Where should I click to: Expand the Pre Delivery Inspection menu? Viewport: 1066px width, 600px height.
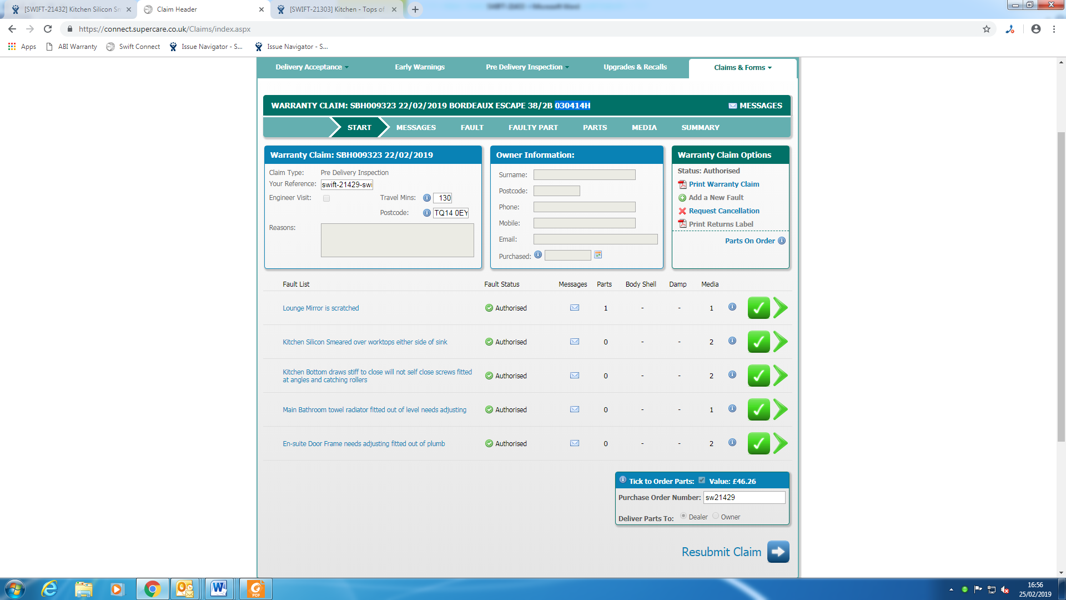coord(527,67)
